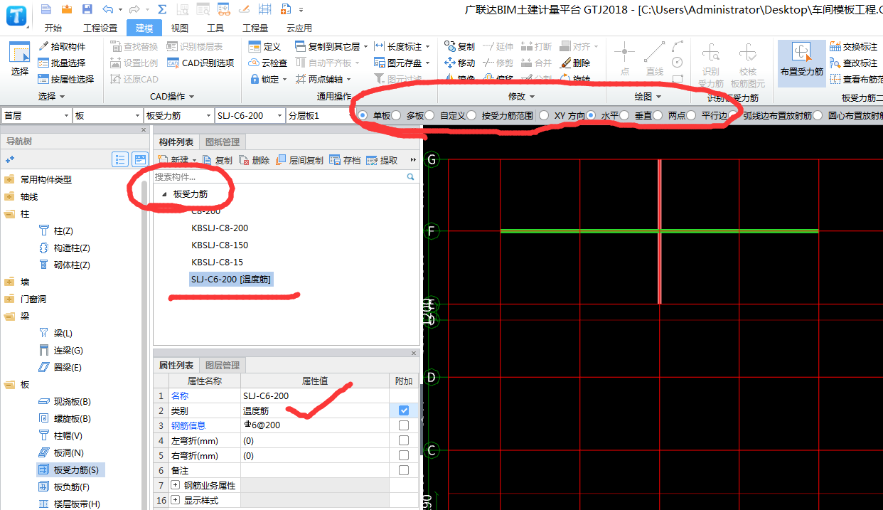
Task: Click search magnifier in component list
Action: pos(410,176)
